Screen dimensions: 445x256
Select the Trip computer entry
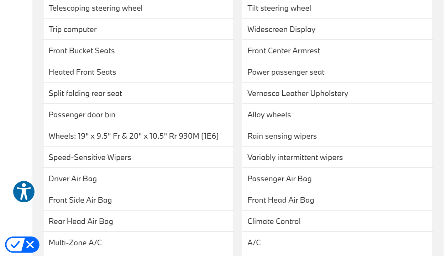(x=73, y=30)
